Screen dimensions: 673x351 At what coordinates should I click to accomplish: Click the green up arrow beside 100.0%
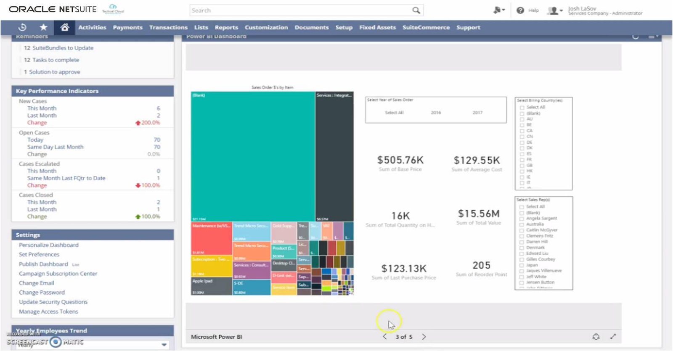click(138, 216)
